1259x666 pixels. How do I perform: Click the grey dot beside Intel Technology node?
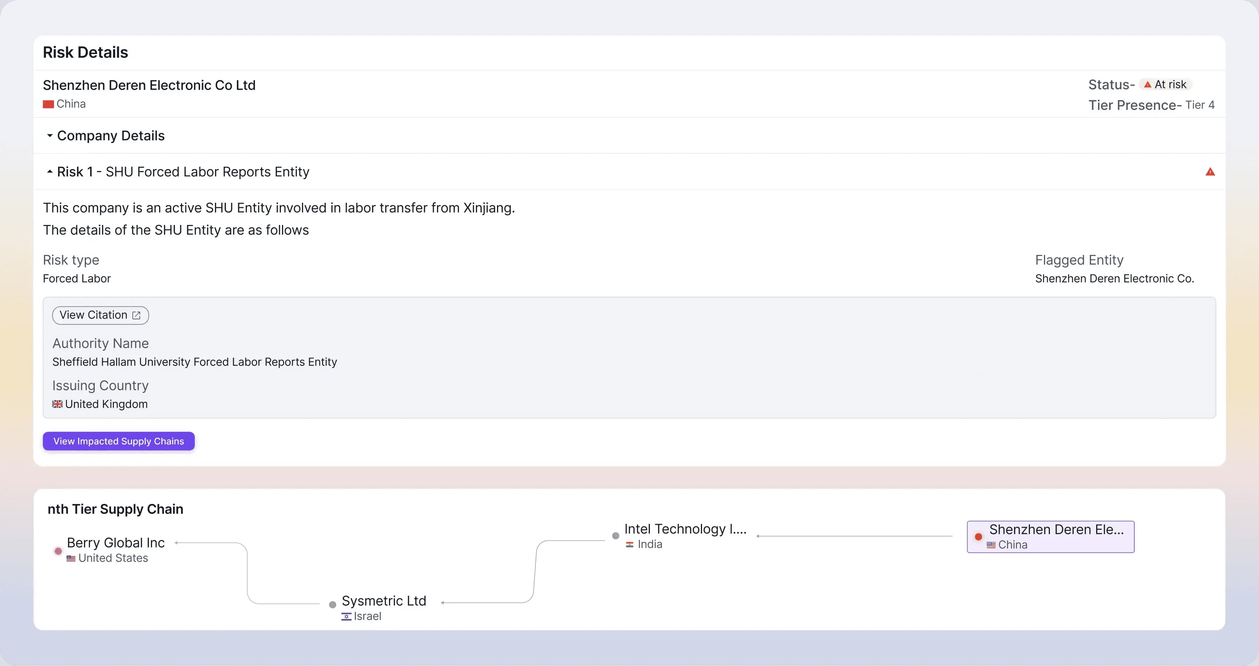(x=615, y=536)
